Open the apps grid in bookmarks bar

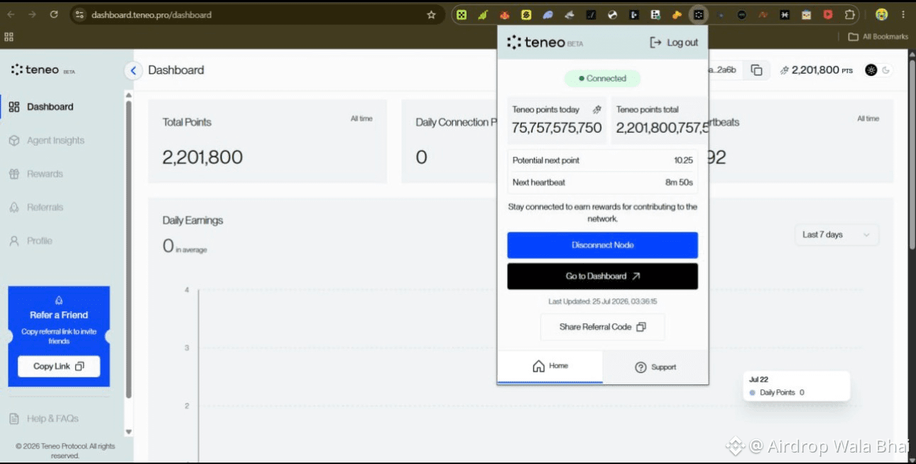click(x=9, y=36)
